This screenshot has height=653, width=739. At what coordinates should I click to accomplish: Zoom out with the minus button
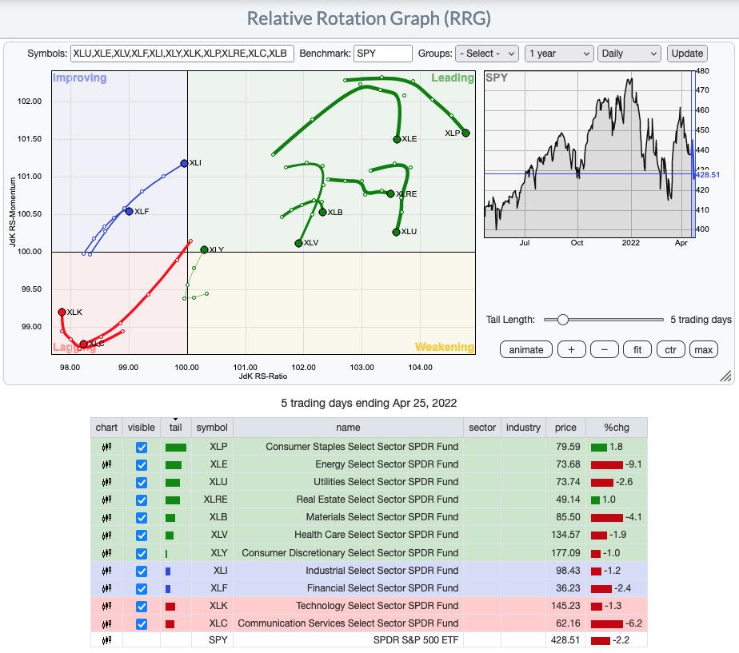(x=604, y=349)
